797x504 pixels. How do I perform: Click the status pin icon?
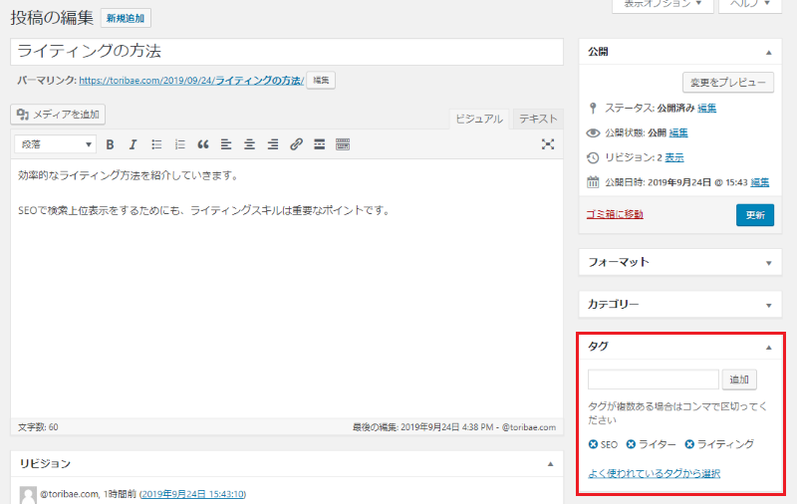(593, 109)
